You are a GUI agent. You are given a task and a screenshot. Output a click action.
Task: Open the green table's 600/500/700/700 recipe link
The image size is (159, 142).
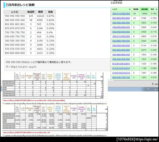[x=121, y=78]
